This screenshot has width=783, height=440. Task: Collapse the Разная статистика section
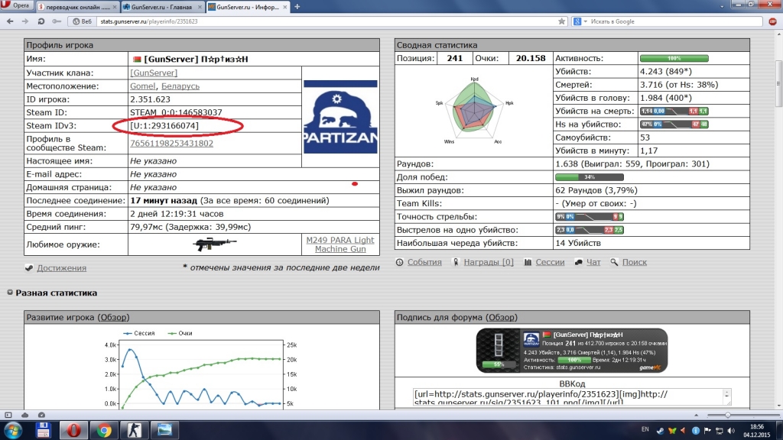tap(10, 293)
